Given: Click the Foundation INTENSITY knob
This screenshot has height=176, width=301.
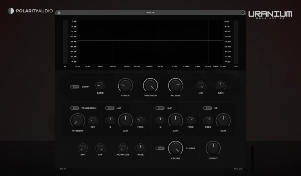Looking at the screenshot, I should (78, 121).
